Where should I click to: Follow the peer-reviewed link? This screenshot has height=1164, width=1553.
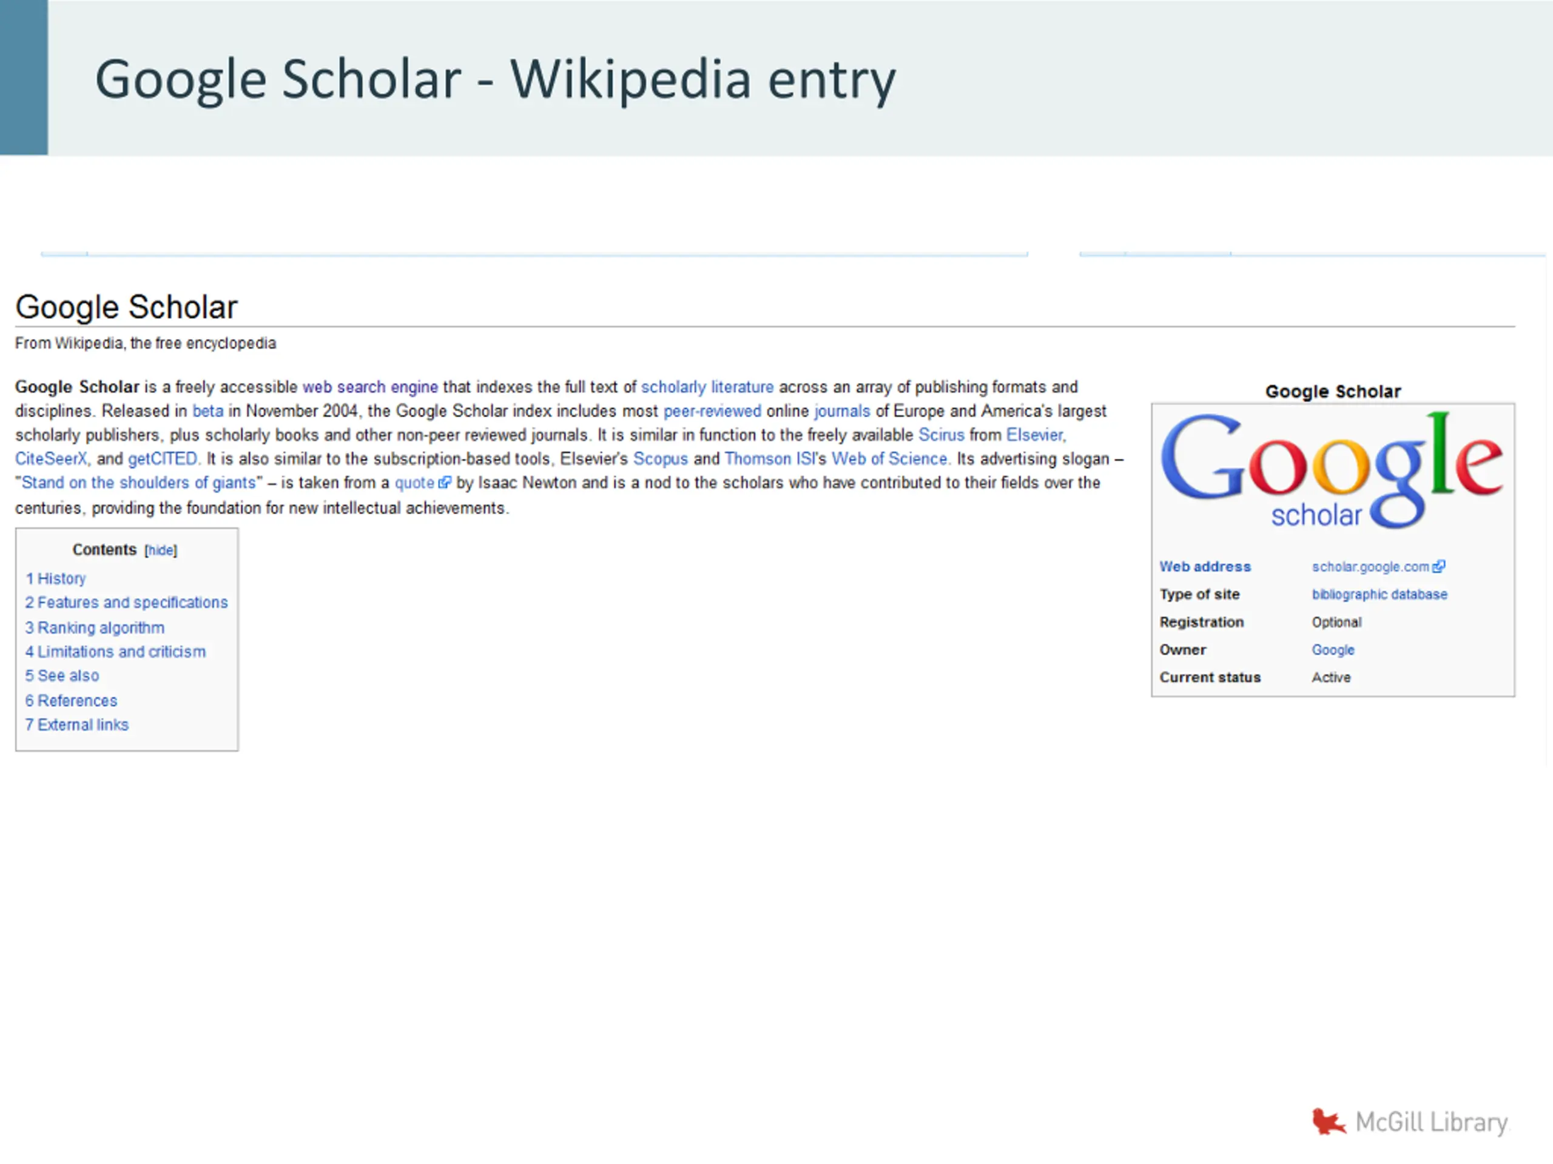click(712, 411)
